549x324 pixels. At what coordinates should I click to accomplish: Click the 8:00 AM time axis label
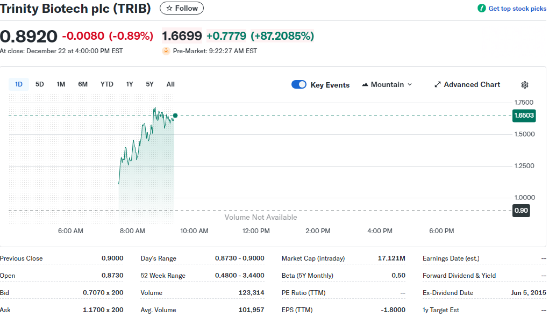click(132, 231)
